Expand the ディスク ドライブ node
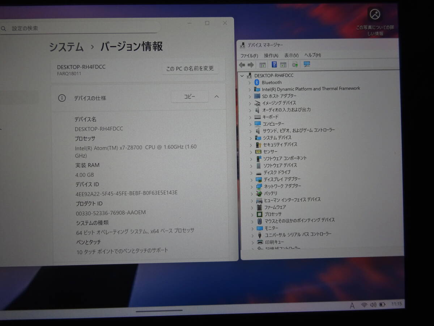The image size is (434, 326). tap(251, 172)
